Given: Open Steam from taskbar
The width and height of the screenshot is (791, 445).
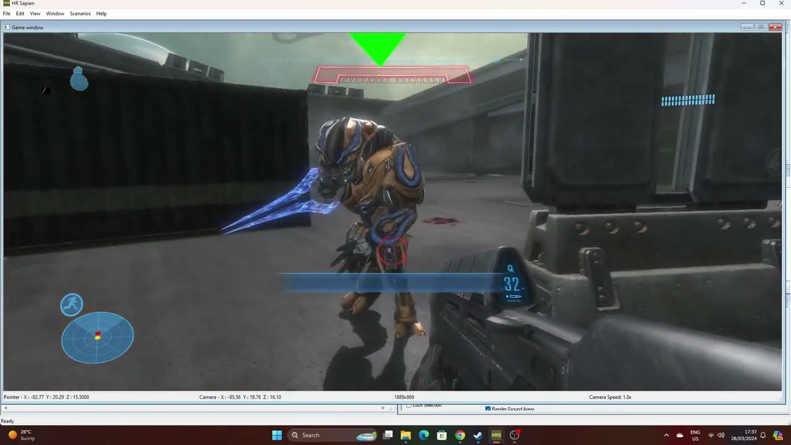Looking at the screenshot, I should (478, 435).
